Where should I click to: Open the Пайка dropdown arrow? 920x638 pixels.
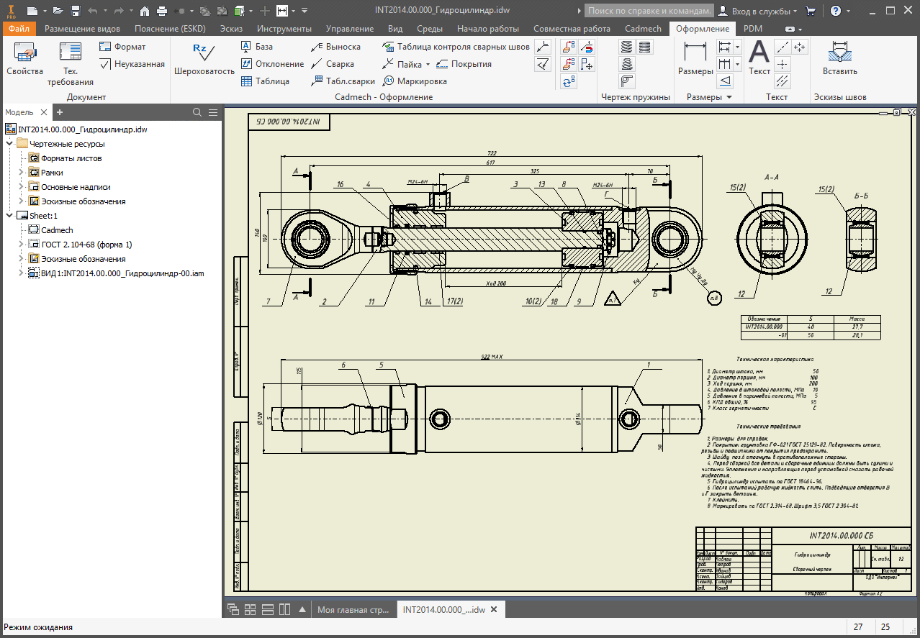pyautogui.click(x=428, y=64)
